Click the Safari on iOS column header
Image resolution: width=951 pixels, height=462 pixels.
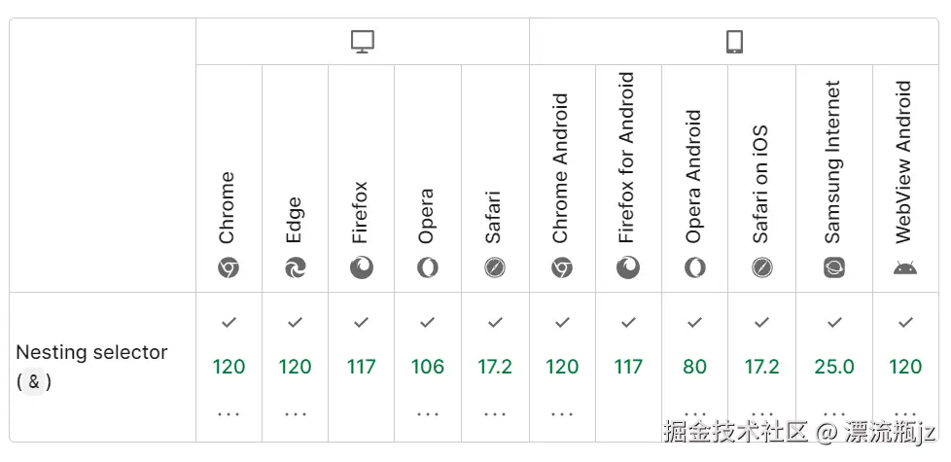pyautogui.click(x=761, y=185)
